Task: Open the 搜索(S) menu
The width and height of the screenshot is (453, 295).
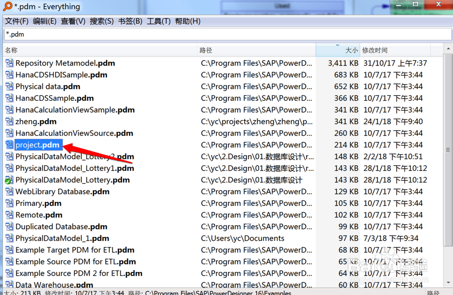Action: [x=101, y=21]
